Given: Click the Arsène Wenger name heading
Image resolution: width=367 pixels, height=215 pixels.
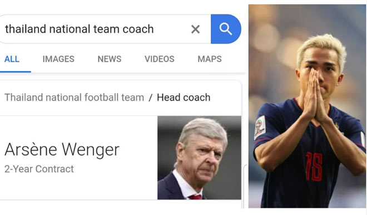Looking at the screenshot, I should pyautogui.click(x=62, y=150).
